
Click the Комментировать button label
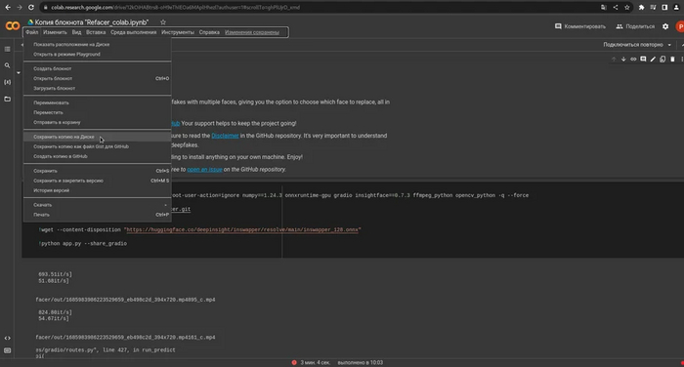(x=584, y=26)
